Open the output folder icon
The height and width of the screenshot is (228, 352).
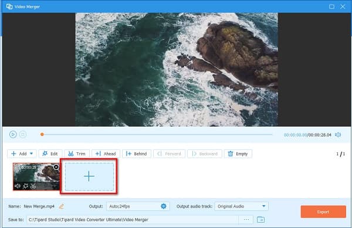coord(260,219)
